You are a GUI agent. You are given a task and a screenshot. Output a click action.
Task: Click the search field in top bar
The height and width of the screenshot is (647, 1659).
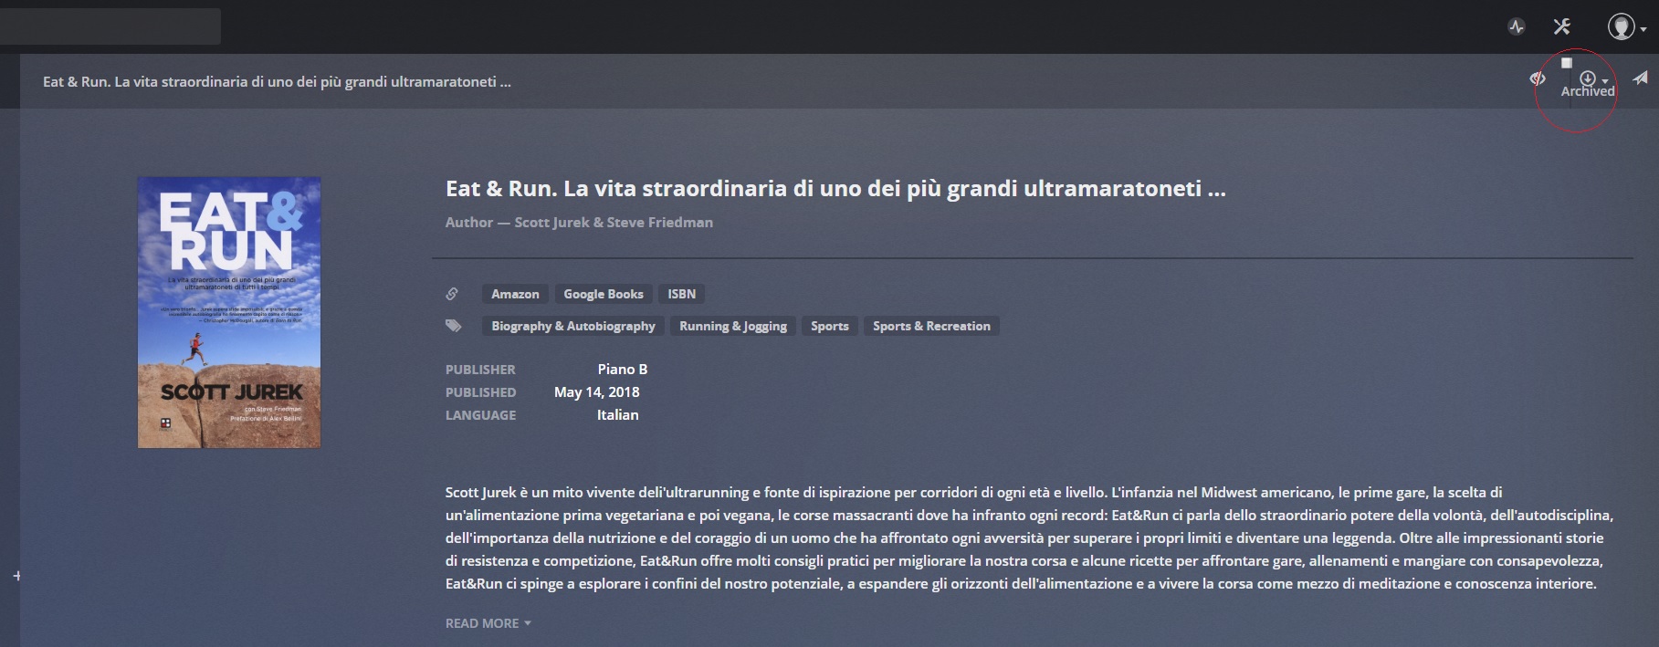pos(110,26)
